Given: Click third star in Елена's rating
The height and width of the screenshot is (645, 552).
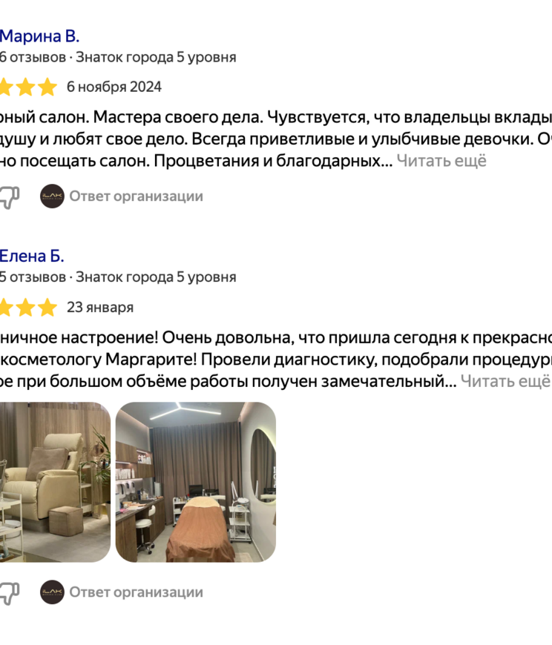Looking at the screenshot, I should point(47,307).
